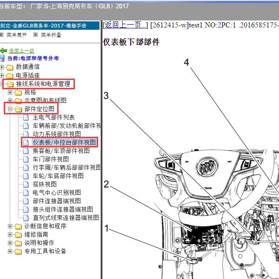Click the 数据通信 folder icon

pos(10,67)
